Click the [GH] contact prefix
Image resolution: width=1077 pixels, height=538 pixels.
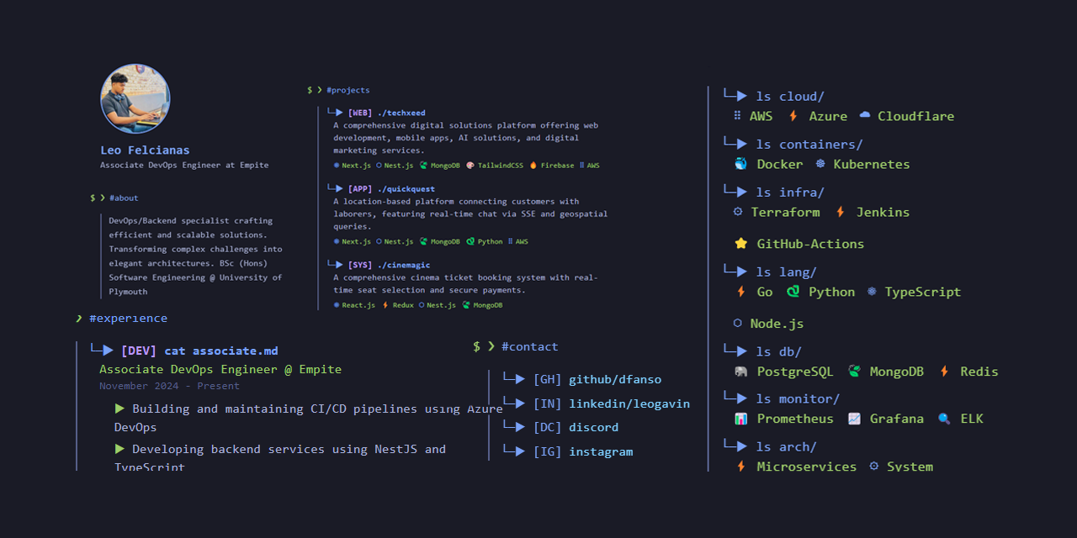point(548,379)
